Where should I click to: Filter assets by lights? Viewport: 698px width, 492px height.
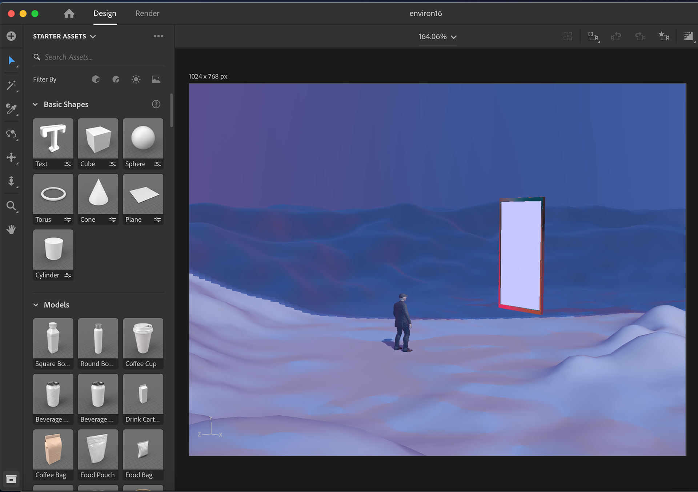(136, 79)
